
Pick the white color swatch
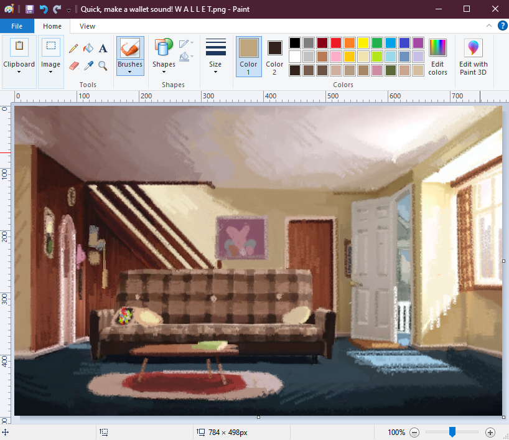tap(295, 57)
